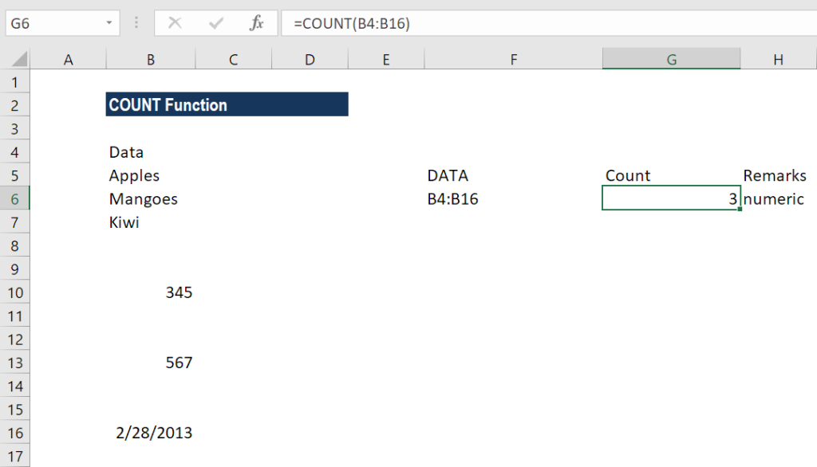817x467 pixels.
Task: Open the Name Box dropdown arrow
Action: [109, 23]
